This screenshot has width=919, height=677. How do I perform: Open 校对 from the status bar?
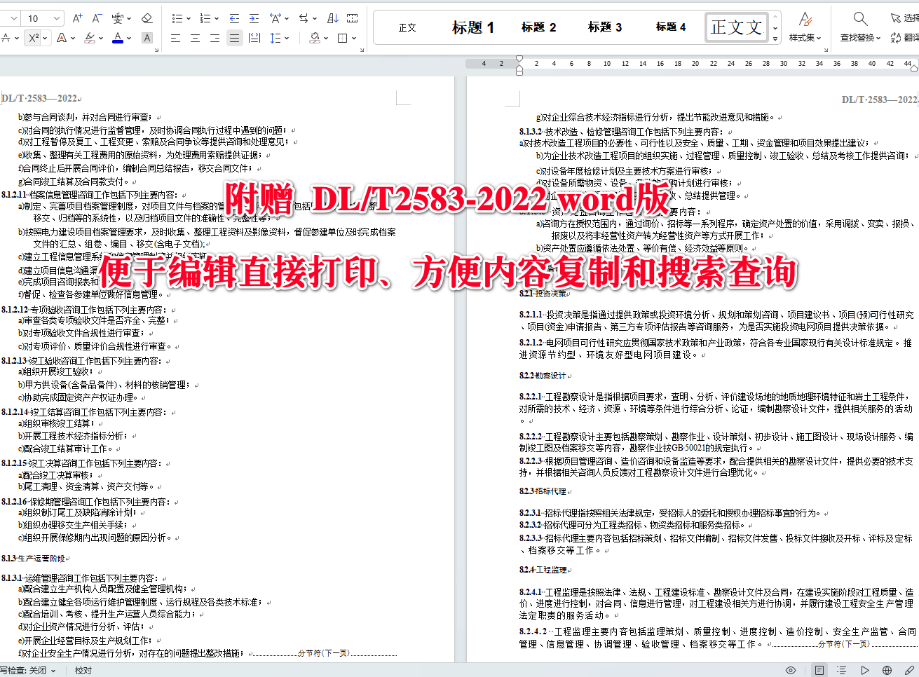(x=83, y=670)
